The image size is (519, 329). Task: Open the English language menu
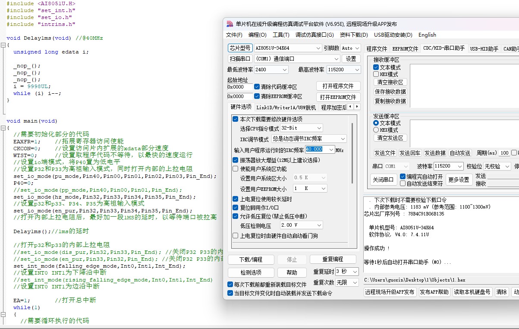427,35
